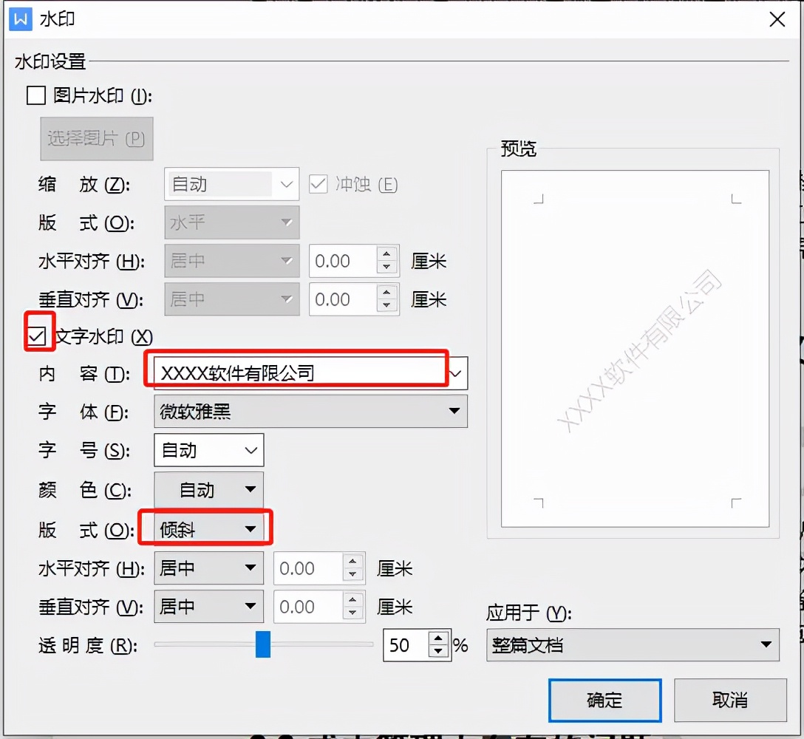
Task: Expand the content dropdown arrow
Action: [456, 373]
